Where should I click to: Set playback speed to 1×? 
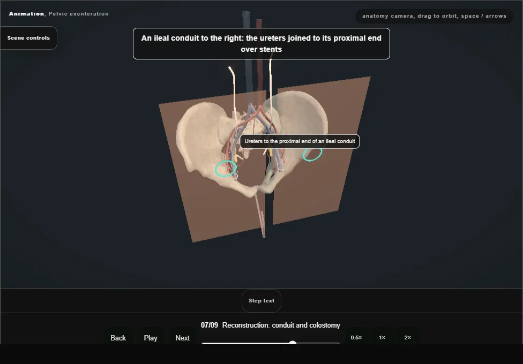382,337
